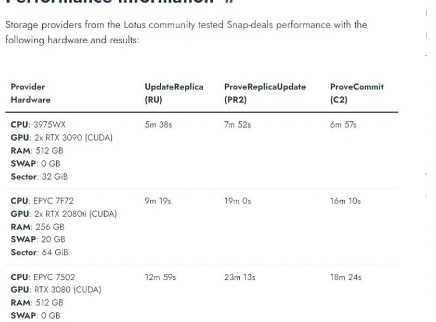The width and height of the screenshot is (436, 322).
Task: Click the ProveReplicaUpdate (PR2) column header
Action: tap(265, 93)
